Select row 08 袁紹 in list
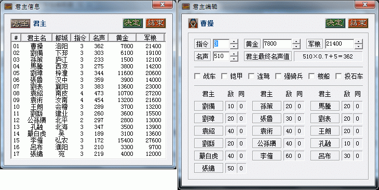379x190 pixels. [88, 93]
